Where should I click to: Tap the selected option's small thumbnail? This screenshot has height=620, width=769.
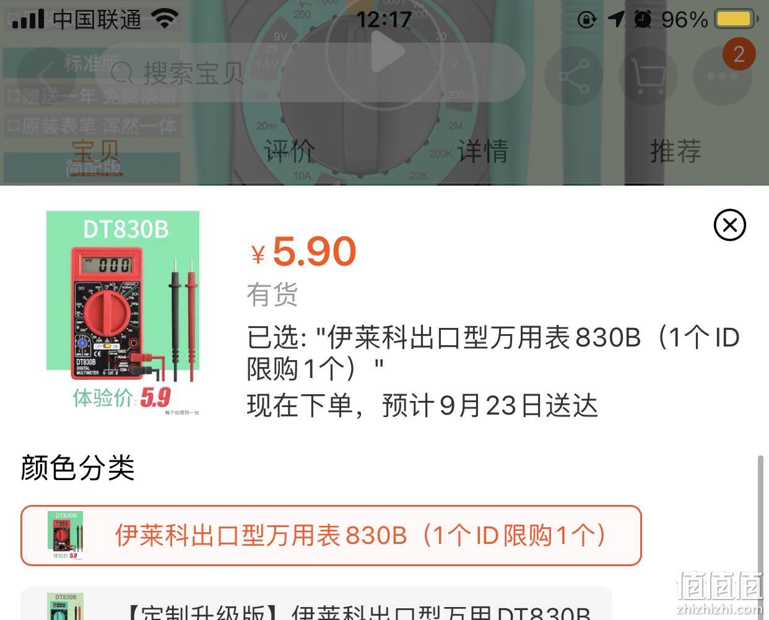click(x=66, y=535)
